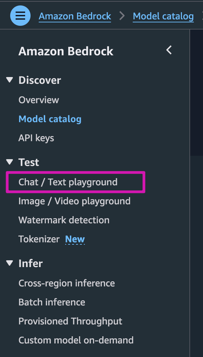The height and width of the screenshot is (357, 203).
Task: Open the Model catalog breadcrumb link
Action: [x=163, y=16]
